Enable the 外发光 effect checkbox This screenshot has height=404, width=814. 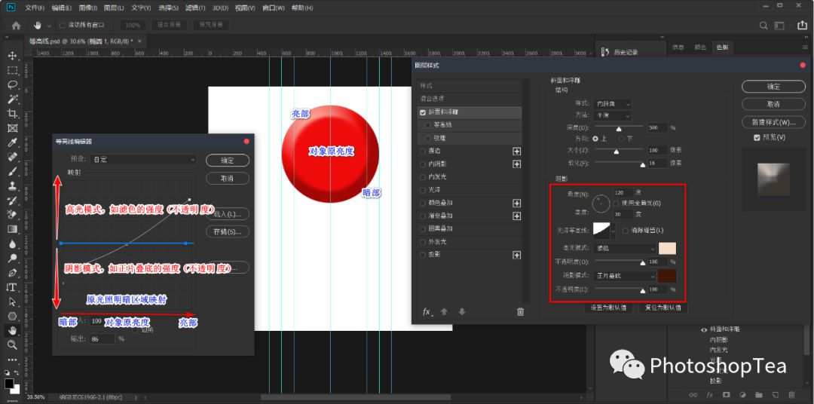(x=423, y=242)
